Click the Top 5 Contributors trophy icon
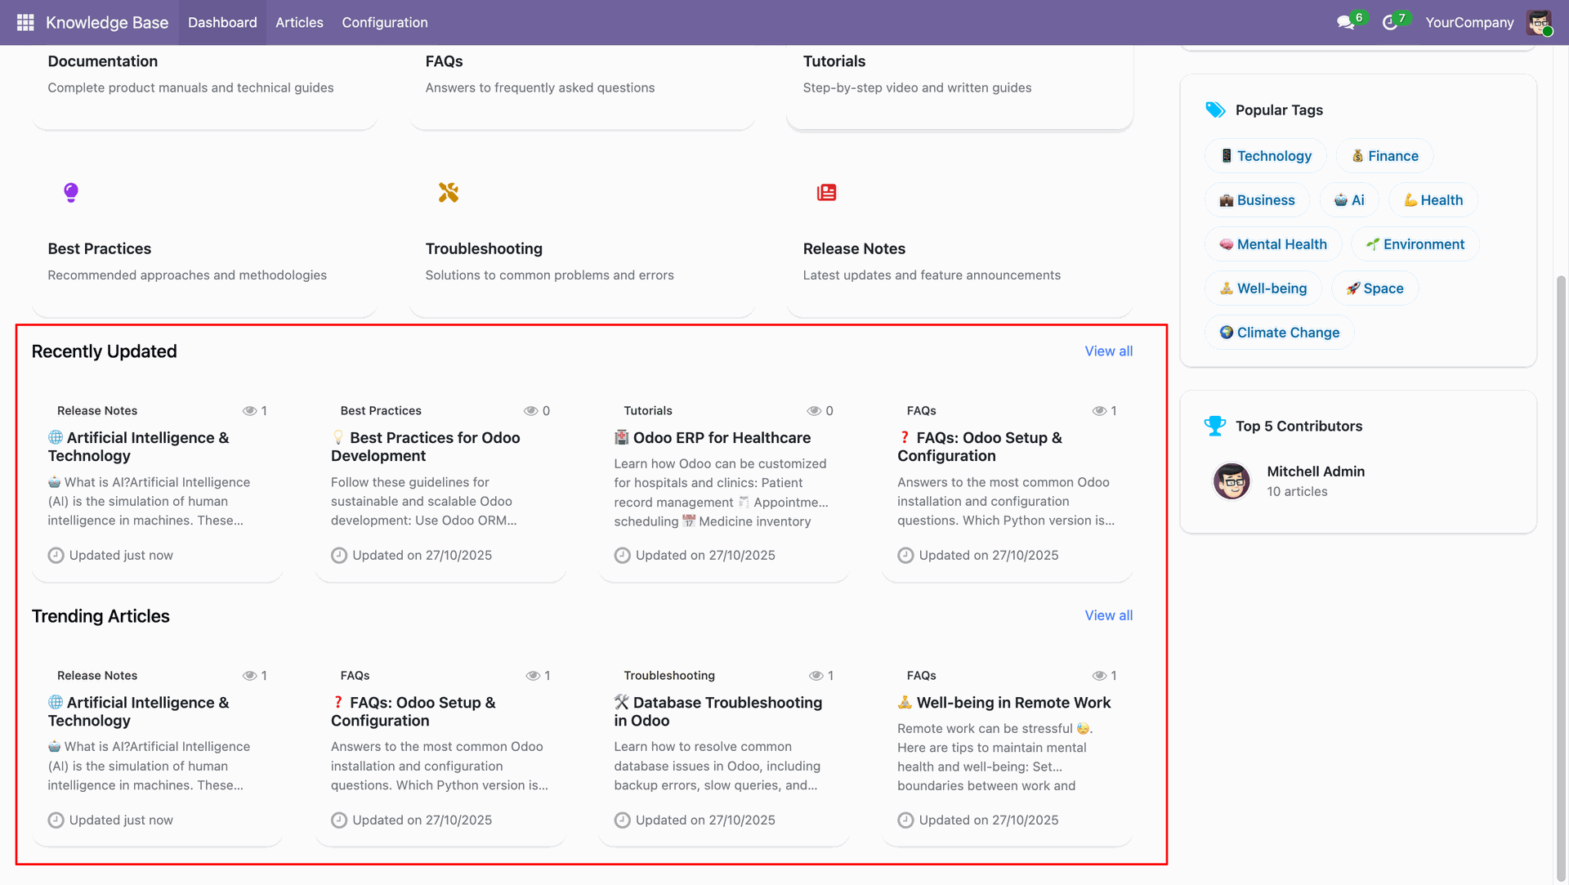 pyautogui.click(x=1215, y=426)
